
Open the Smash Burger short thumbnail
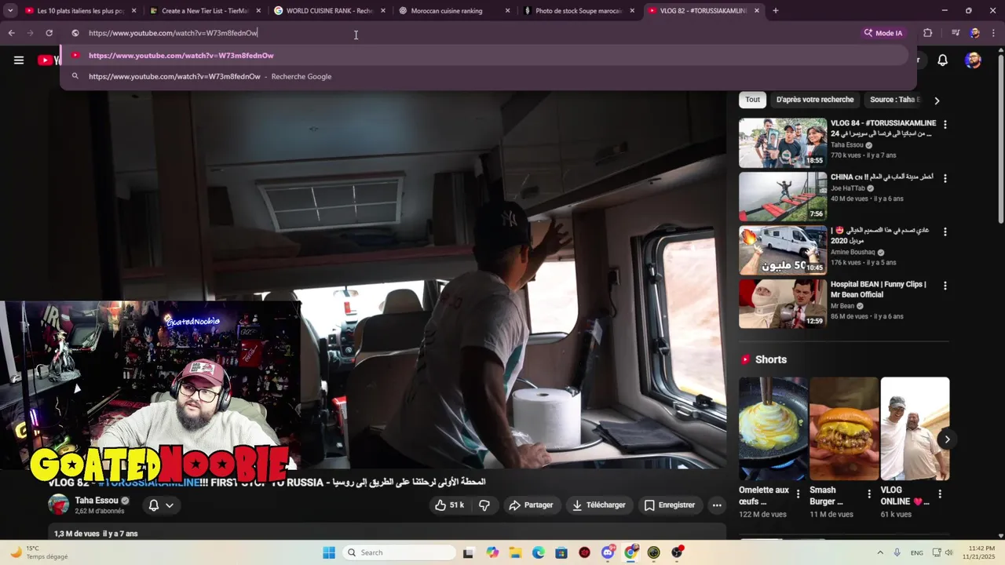click(x=844, y=428)
